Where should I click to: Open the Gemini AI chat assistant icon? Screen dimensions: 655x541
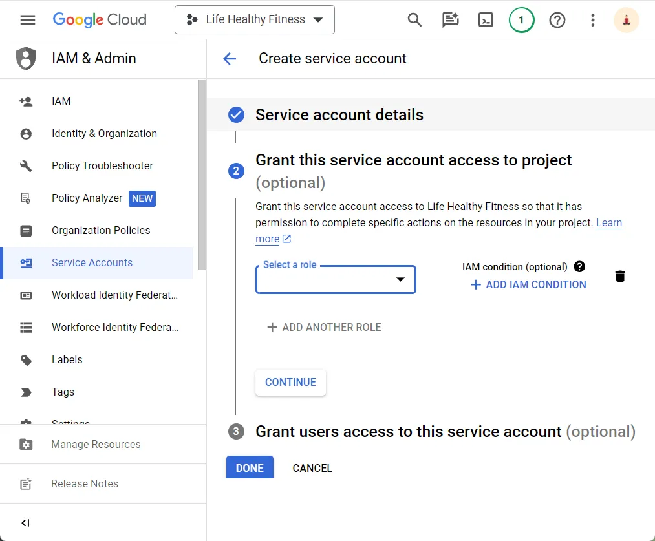pos(450,20)
